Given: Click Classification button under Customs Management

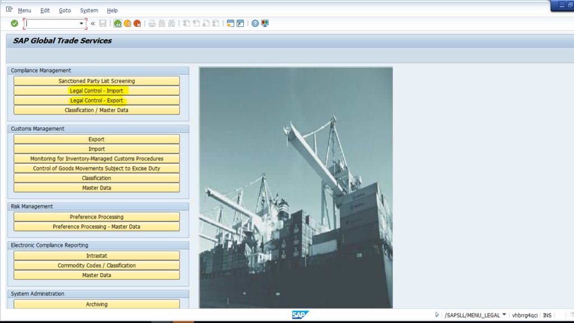Looking at the screenshot, I should (96, 178).
